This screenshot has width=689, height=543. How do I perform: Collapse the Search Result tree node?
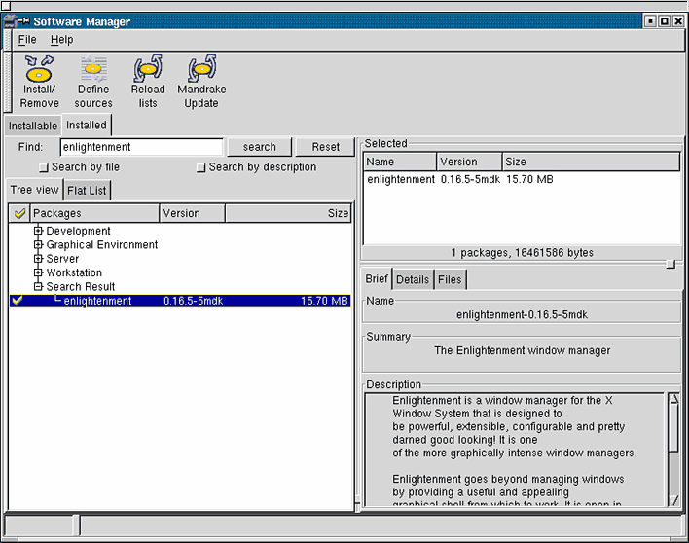pos(38,287)
